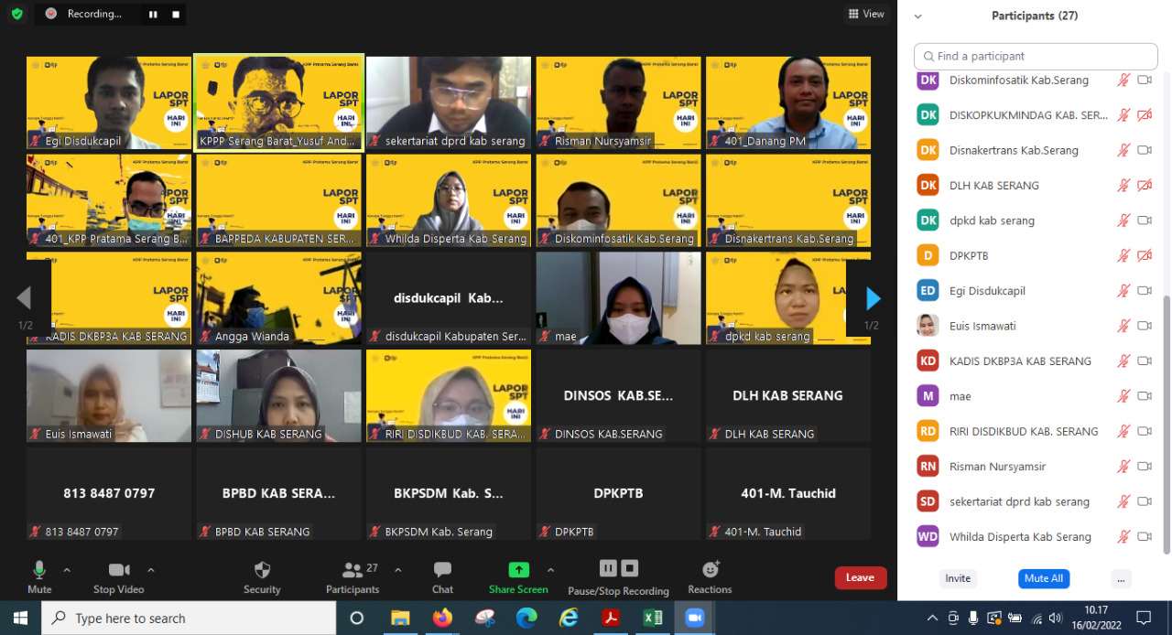Collapse the Participants panel chevron
This screenshot has width=1172, height=635.
click(918, 16)
